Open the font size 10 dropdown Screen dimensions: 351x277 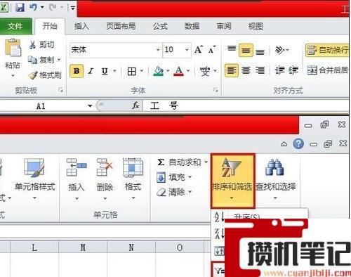[x=187, y=50]
